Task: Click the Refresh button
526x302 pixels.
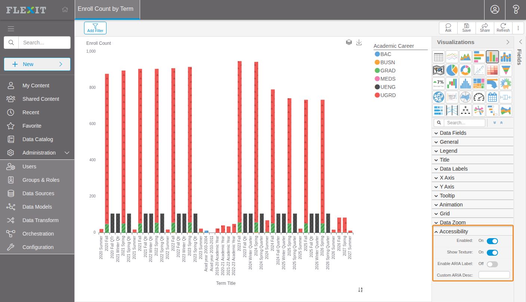Action: pyautogui.click(x=503, y=28)
